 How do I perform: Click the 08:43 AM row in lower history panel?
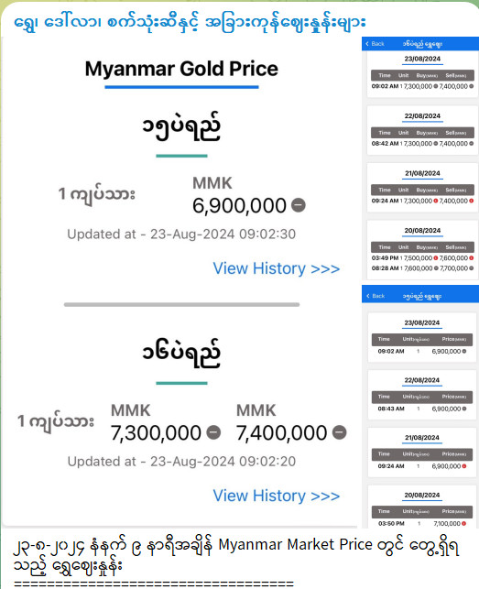422,409
